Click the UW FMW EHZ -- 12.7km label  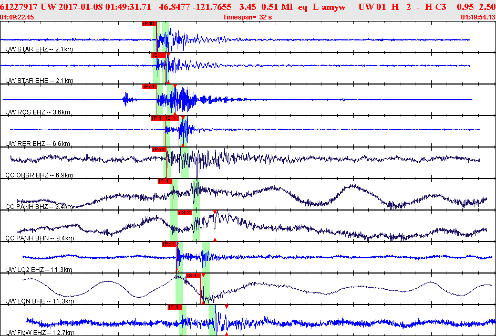tap(40, 333)
